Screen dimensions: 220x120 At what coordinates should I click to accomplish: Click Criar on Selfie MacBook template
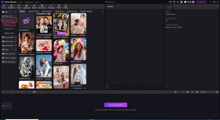(x=61, y=33)
